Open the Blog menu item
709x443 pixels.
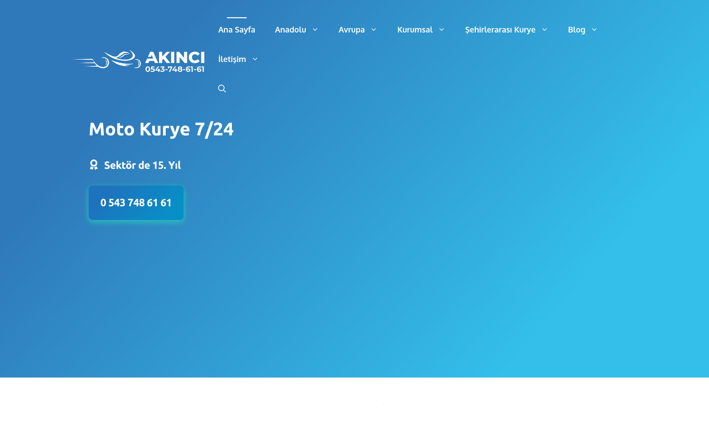[x=577, y=30]
